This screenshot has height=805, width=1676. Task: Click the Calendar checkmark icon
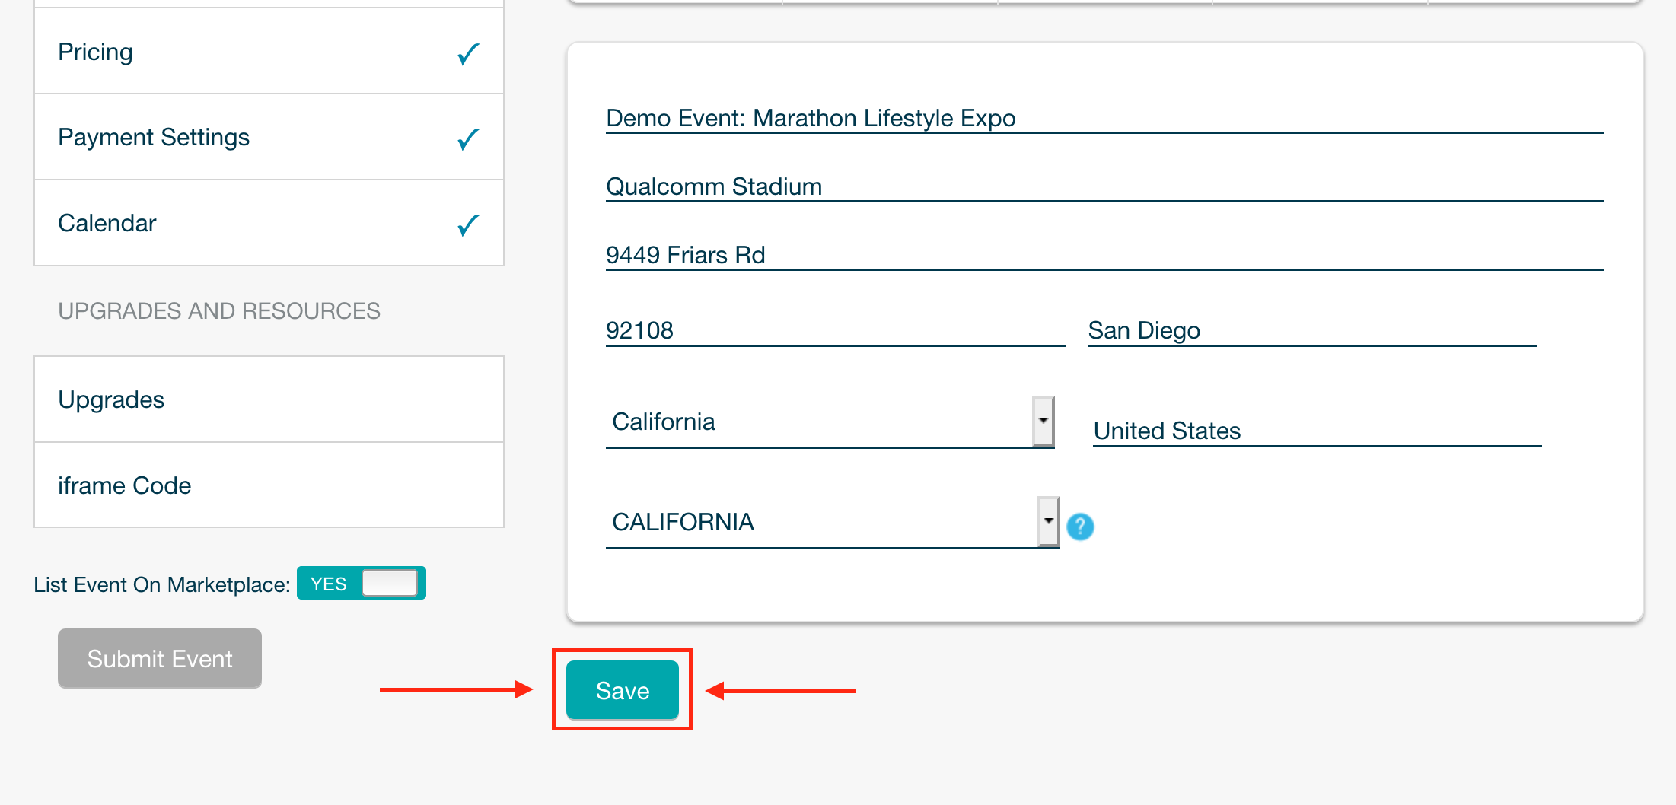[468, 225]
